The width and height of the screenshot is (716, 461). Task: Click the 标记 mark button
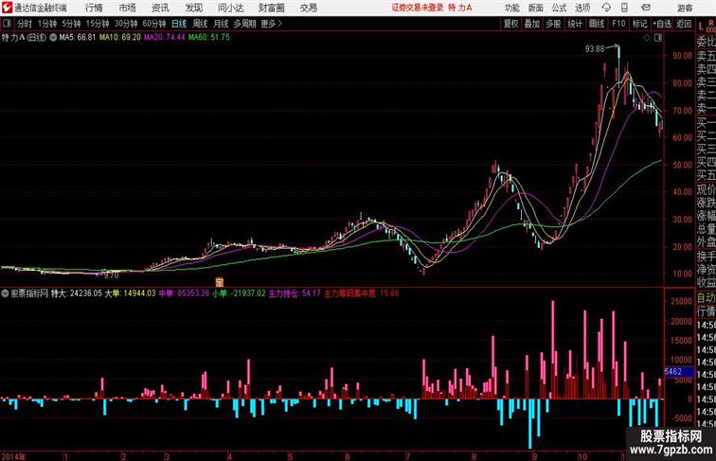(639, 24)
